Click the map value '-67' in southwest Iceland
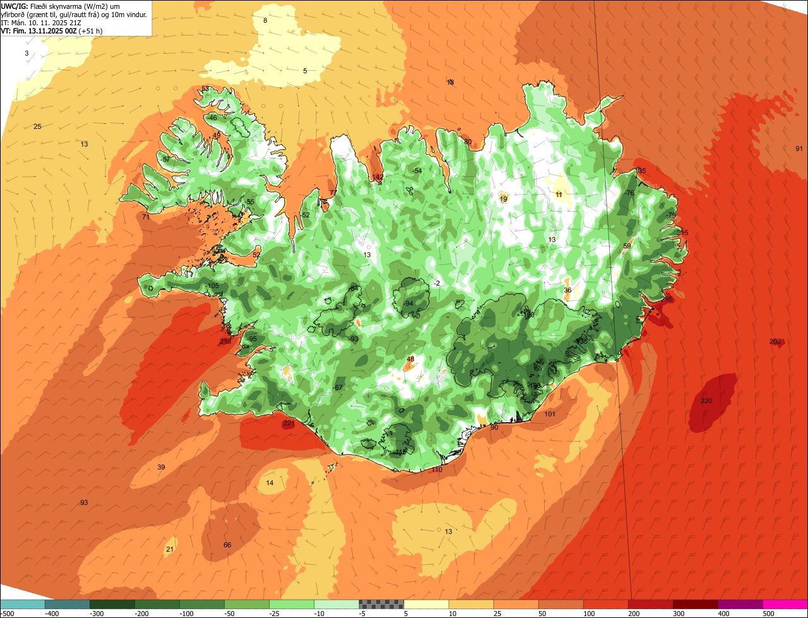This screenshot has width=808, height=618. (338, 387)
